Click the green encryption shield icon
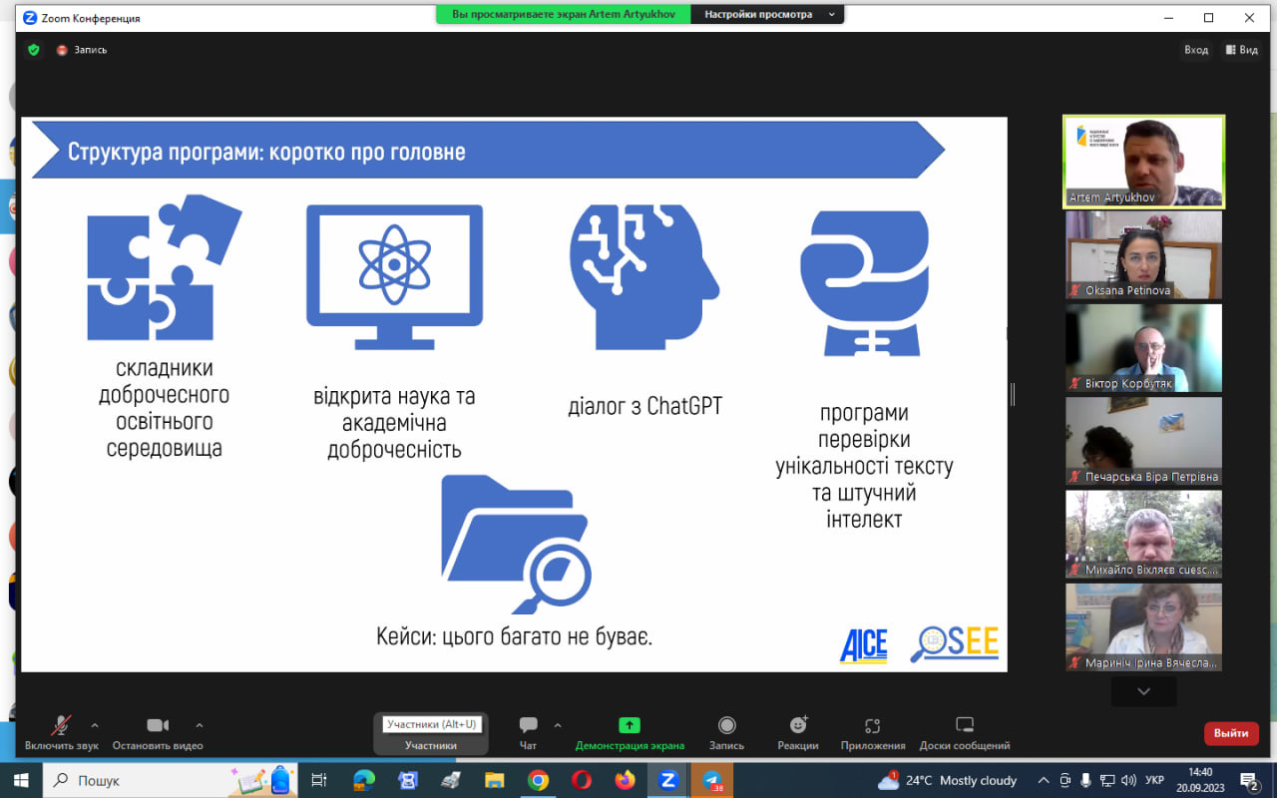This screenshot has width=1277, height=798. tap(33, 49)
